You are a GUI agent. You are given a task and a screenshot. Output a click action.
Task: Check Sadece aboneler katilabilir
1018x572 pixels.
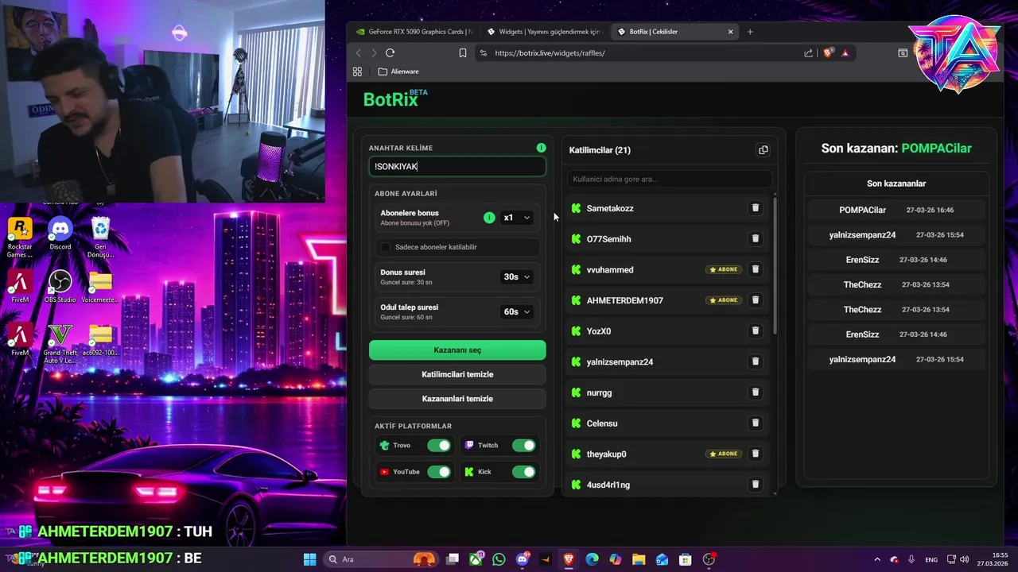[386, 247]
